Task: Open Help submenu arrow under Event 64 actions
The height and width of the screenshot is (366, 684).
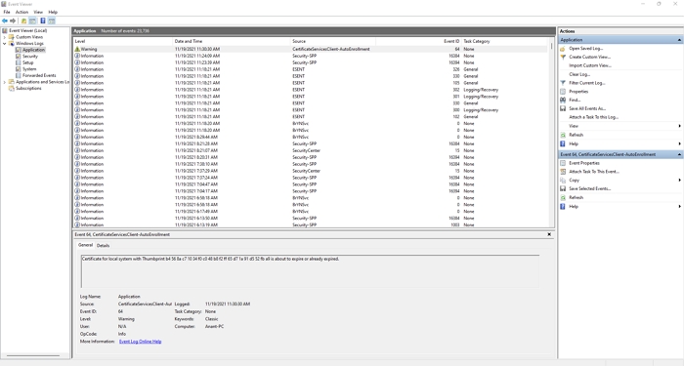Action: pyautogui.click(x=680, y=207)
